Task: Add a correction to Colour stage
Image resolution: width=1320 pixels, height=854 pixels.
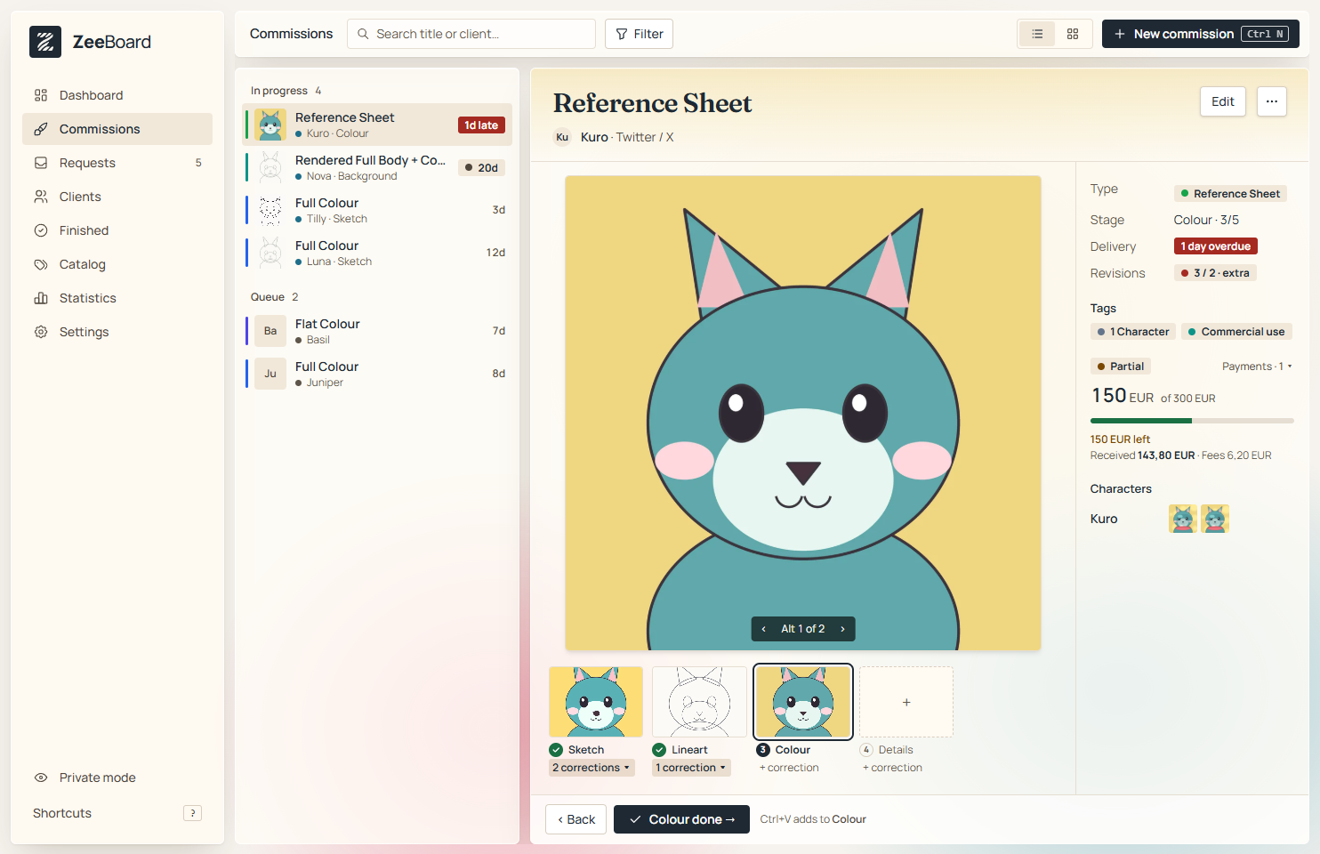Action: pyautogui.click(x=789, y=768)
